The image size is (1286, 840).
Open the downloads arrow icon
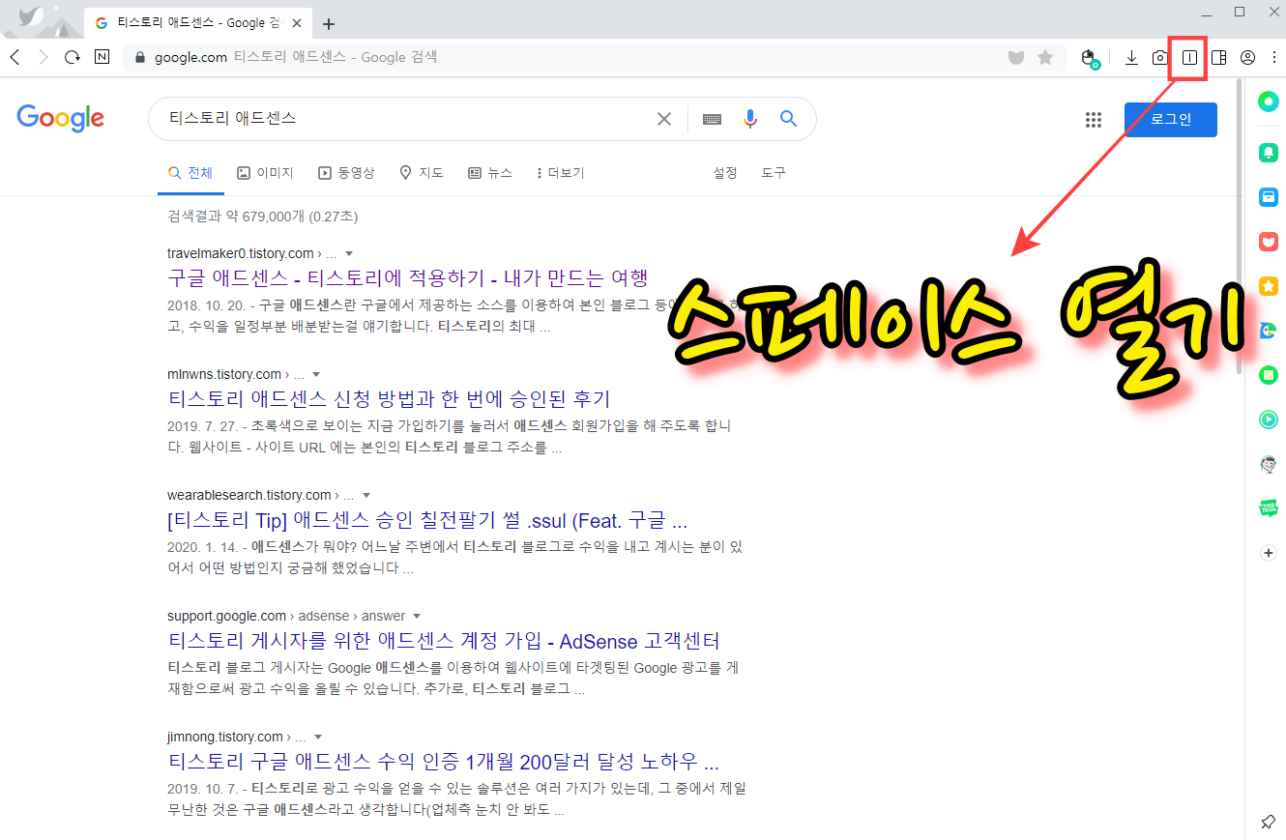[x=1131, y=58]
